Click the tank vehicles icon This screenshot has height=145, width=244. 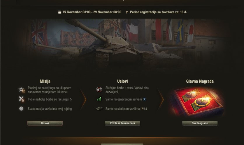point(99,109)
